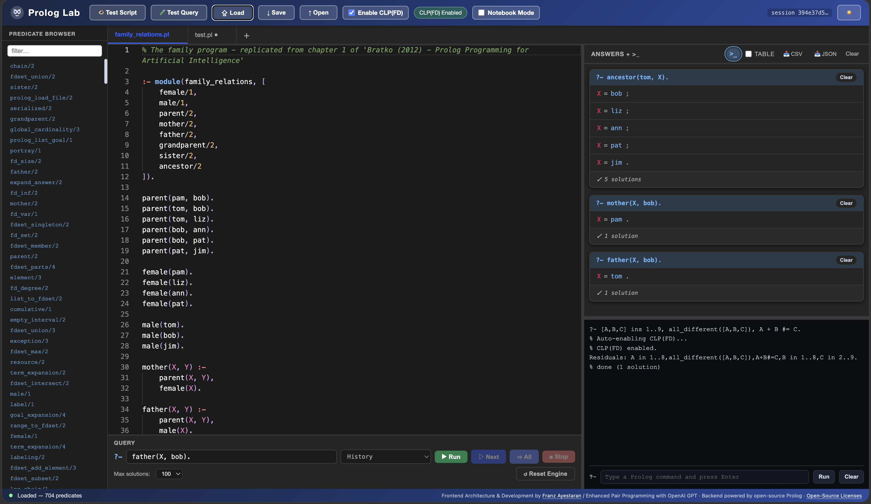The width and height of the screenshot is (871, 504).
Task: Click line number 21 in the gutter
Action: point(125,272)
